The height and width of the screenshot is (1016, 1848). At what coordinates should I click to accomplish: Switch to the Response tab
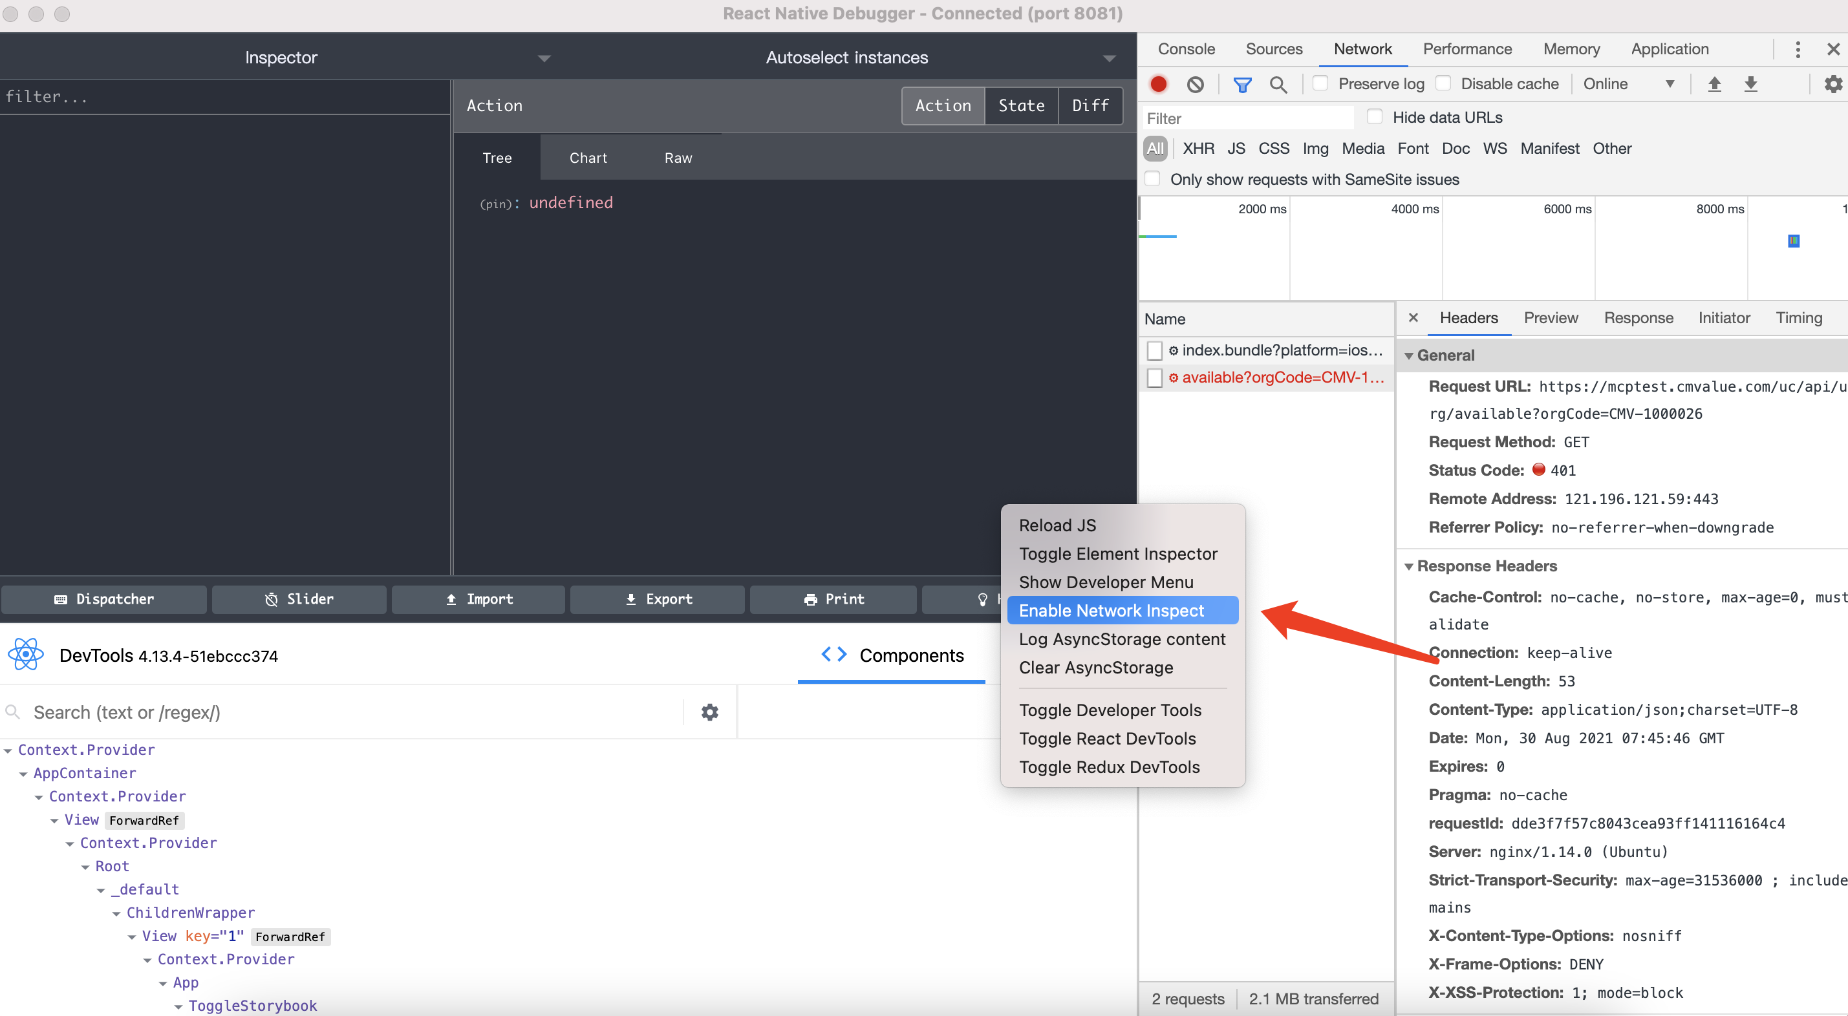(1638, 317)
